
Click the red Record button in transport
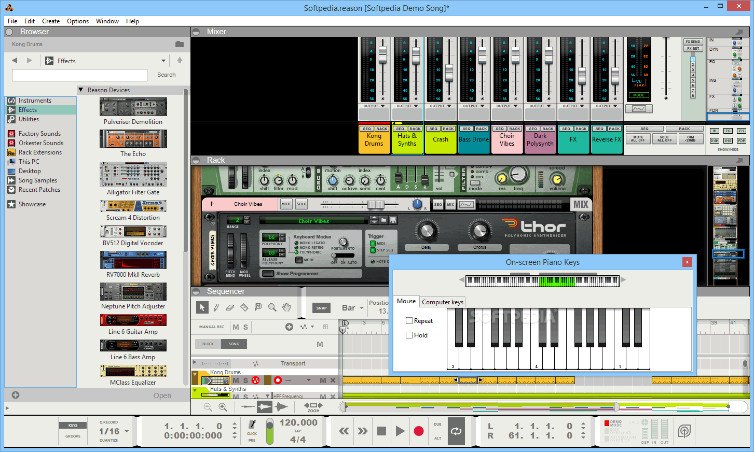click(419, 431)
